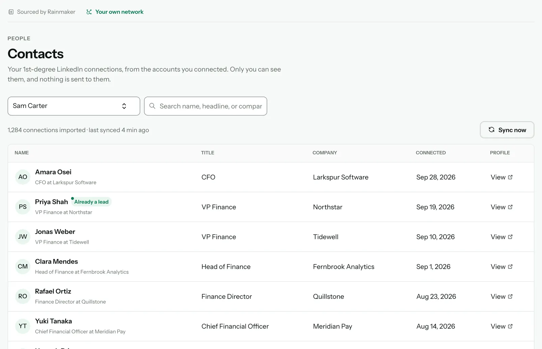This screenshot has height=349, width=542.
Task: Click the Head of Finance title cell
Action: click(226, 266)
